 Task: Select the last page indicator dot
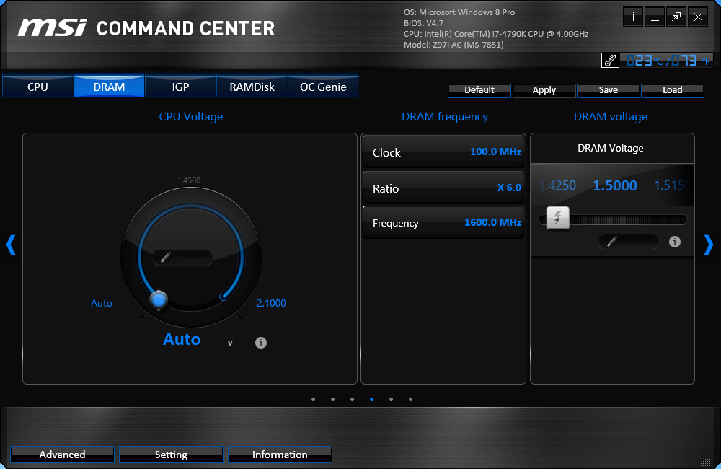click(x=411, y=400)
